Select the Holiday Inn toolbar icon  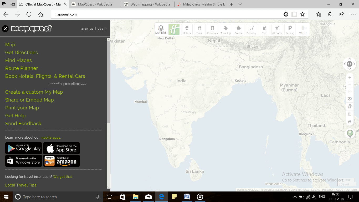(174, 29)
